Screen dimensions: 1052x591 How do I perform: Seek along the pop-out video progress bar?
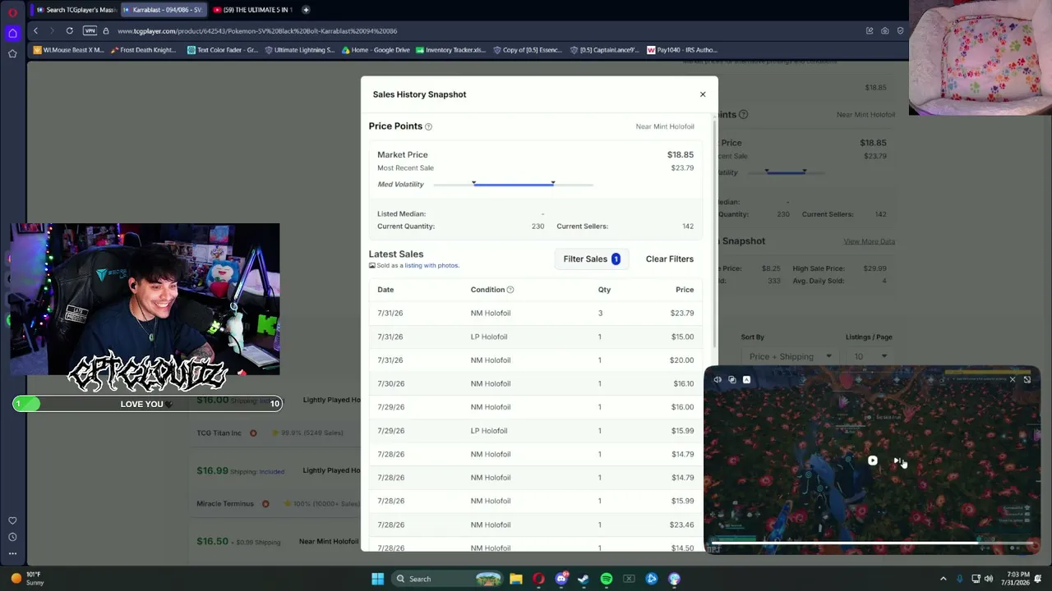point(871,542)
